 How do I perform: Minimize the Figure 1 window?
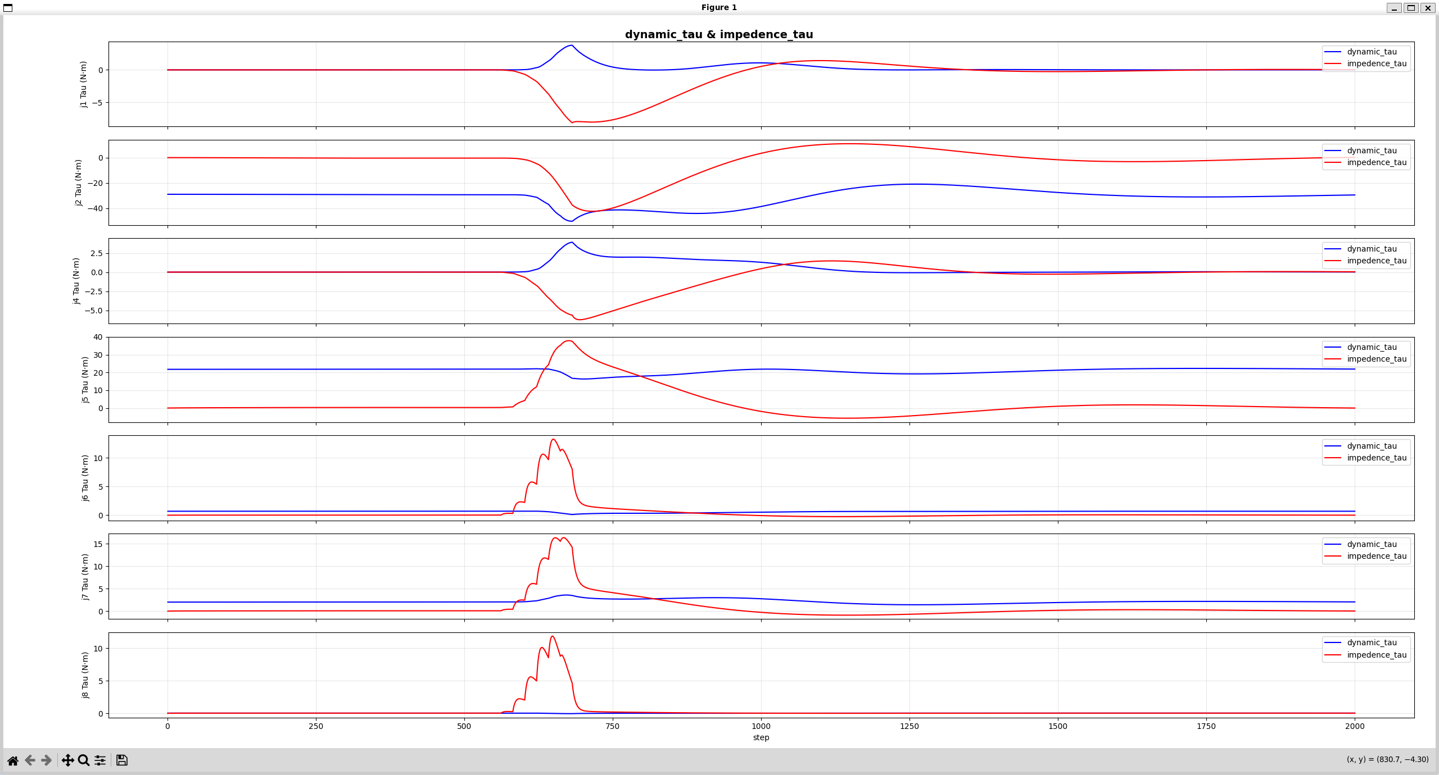1394,8
